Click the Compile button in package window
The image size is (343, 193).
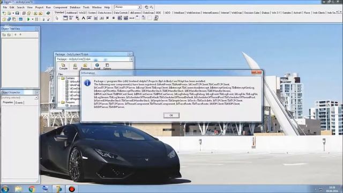(x=63, y=66)
